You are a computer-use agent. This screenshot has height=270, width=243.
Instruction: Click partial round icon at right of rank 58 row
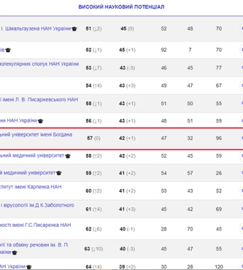click(x=242, y=156)
